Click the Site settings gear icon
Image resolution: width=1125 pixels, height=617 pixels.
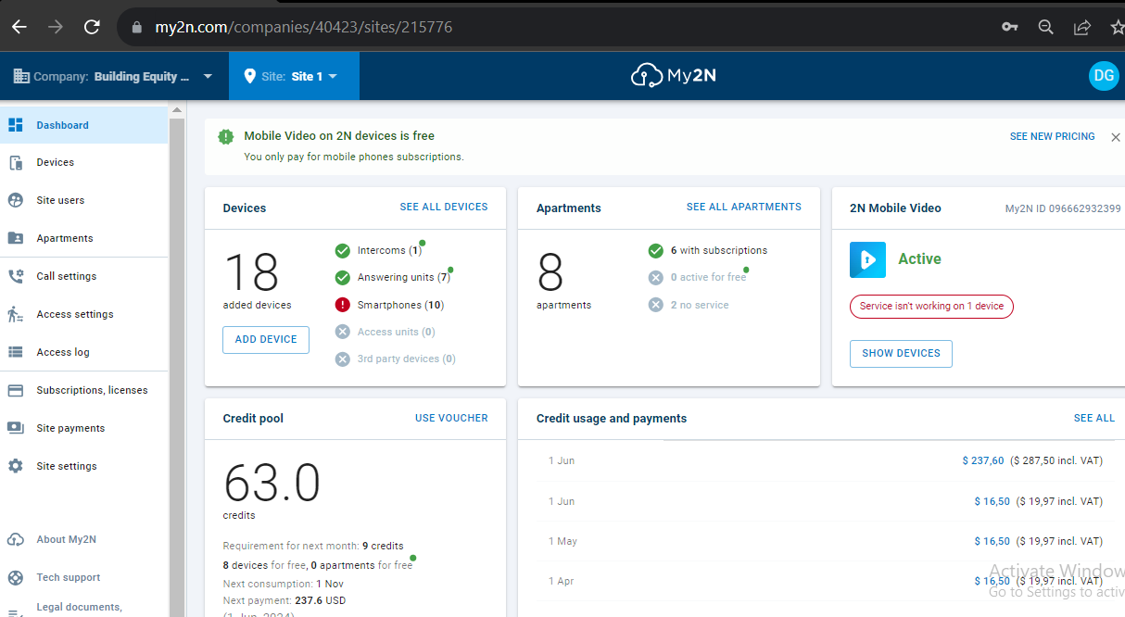[x=15, y=466]
